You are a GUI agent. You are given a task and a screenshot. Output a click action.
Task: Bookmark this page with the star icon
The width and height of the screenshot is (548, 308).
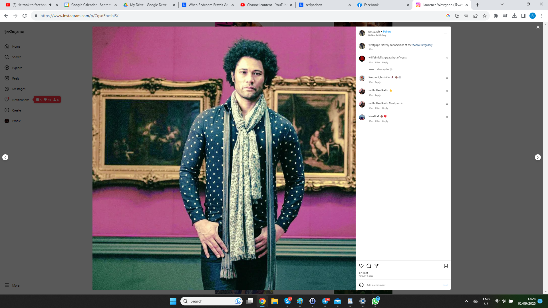tap(485, 16)
